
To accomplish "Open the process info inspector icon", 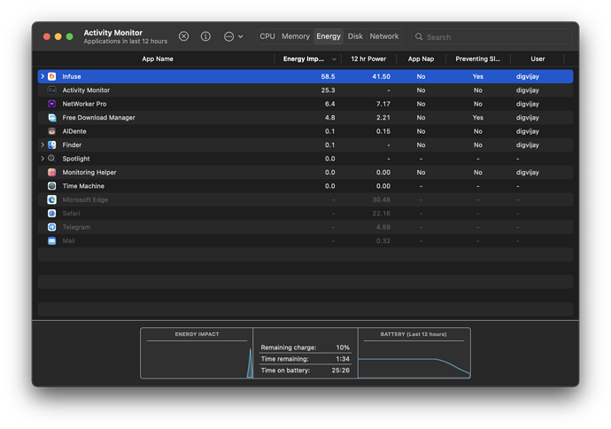I will point(205,36).
